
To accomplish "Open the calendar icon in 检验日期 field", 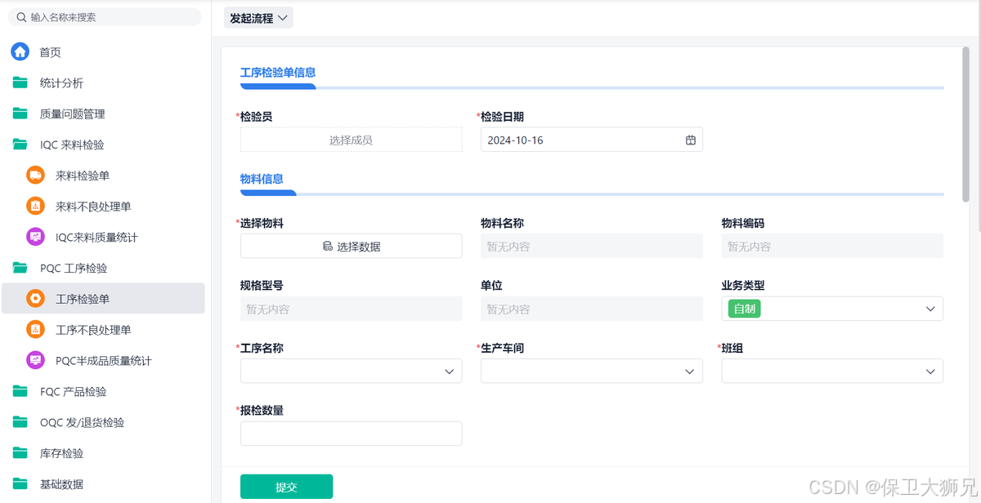I will tap(691, 140).
